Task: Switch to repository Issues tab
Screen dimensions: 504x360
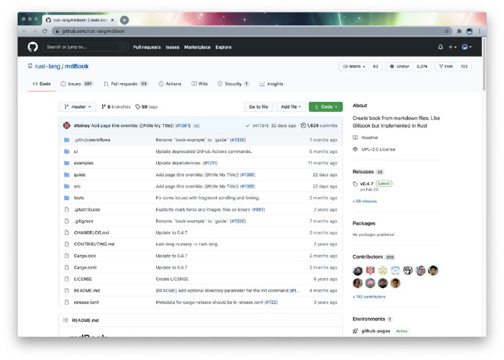Action: 76,84
